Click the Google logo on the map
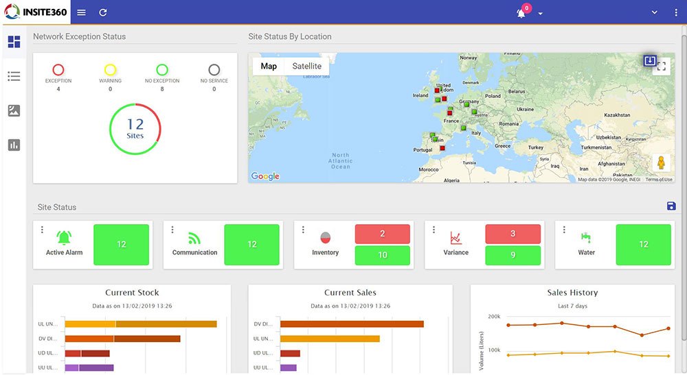Image resolution: width=687 pixels, height=375 pixels. [x=265, y=176]
